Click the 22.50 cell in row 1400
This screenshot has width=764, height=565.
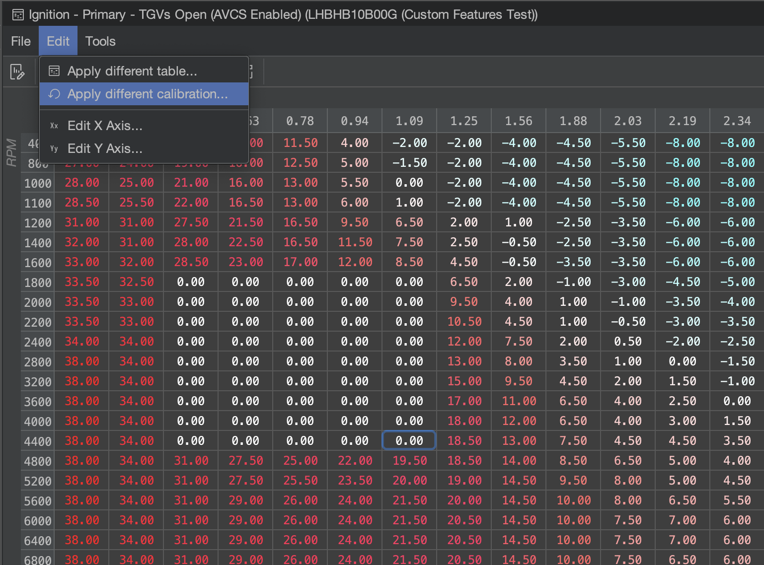pos(246,242)
